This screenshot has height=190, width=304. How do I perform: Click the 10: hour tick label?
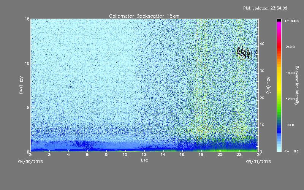(125, 155)
